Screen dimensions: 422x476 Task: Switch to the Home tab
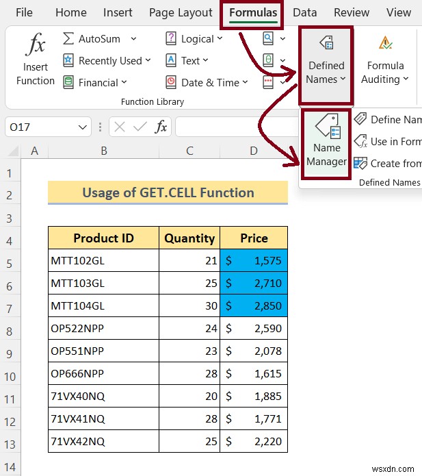point(71,12)
